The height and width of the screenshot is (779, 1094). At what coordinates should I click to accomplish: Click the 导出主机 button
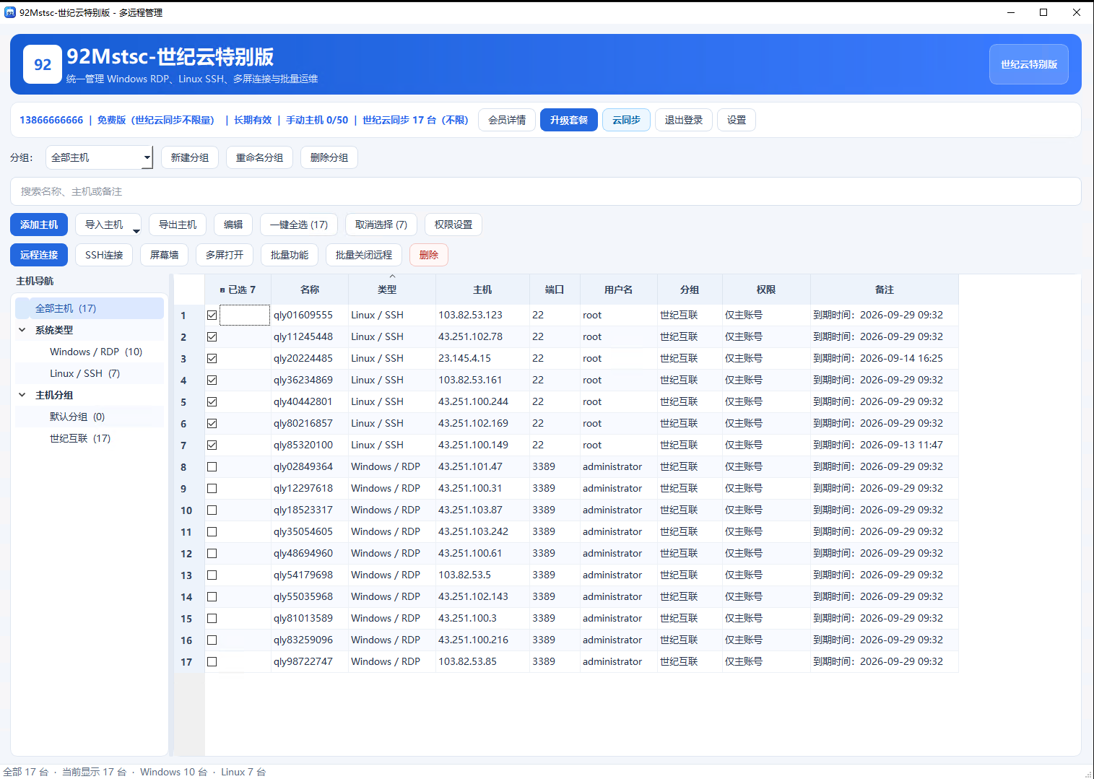click(x=178, y=225)
